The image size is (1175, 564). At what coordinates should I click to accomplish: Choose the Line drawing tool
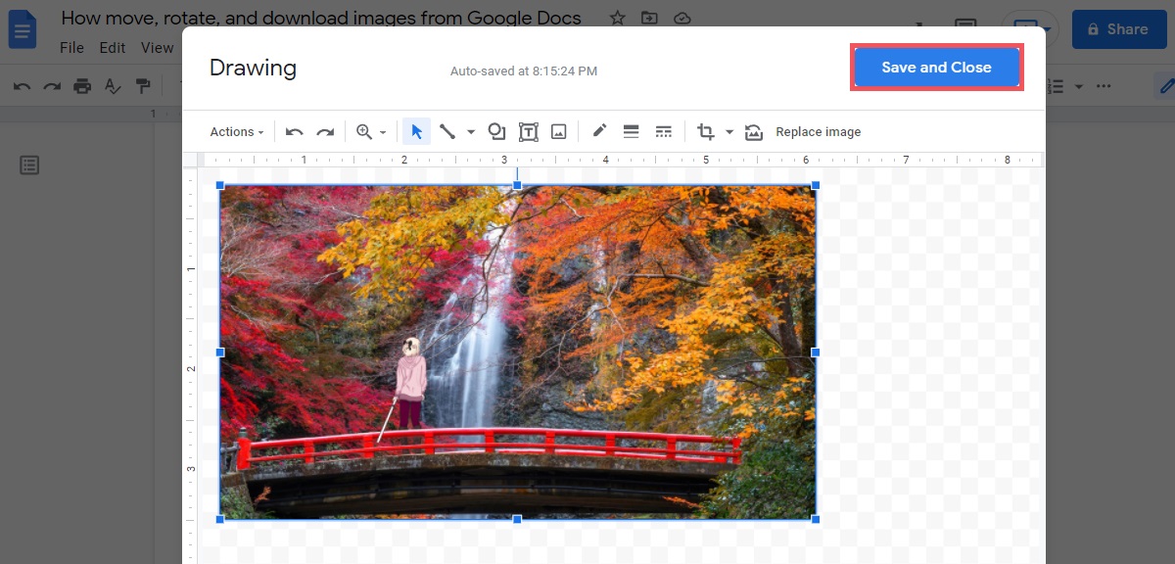[x=447, y=132]
